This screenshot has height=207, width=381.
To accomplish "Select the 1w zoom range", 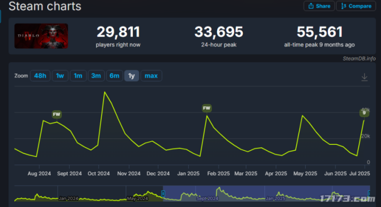I will tap(60, 76).
